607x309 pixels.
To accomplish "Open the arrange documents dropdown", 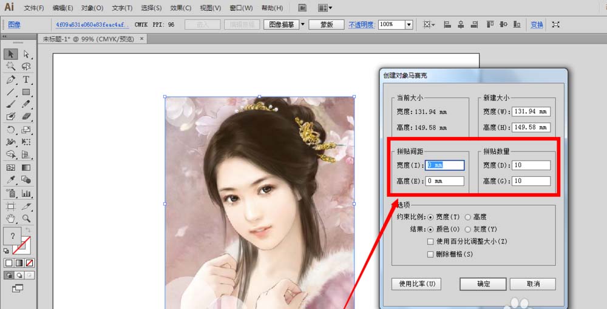I will coord(325,8).
